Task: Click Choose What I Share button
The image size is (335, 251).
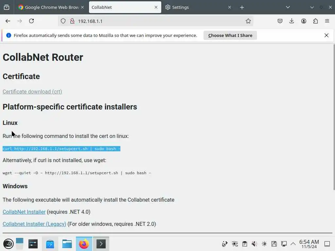Action: click(x=230, y=35)
